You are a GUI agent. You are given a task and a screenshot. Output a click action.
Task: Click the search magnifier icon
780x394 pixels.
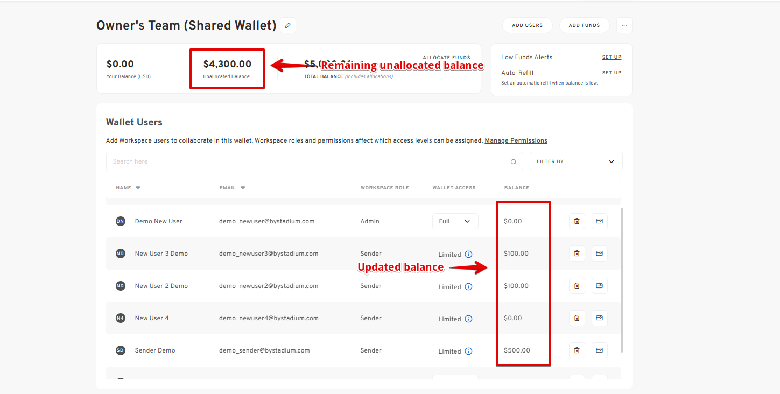tap(514, 162)
